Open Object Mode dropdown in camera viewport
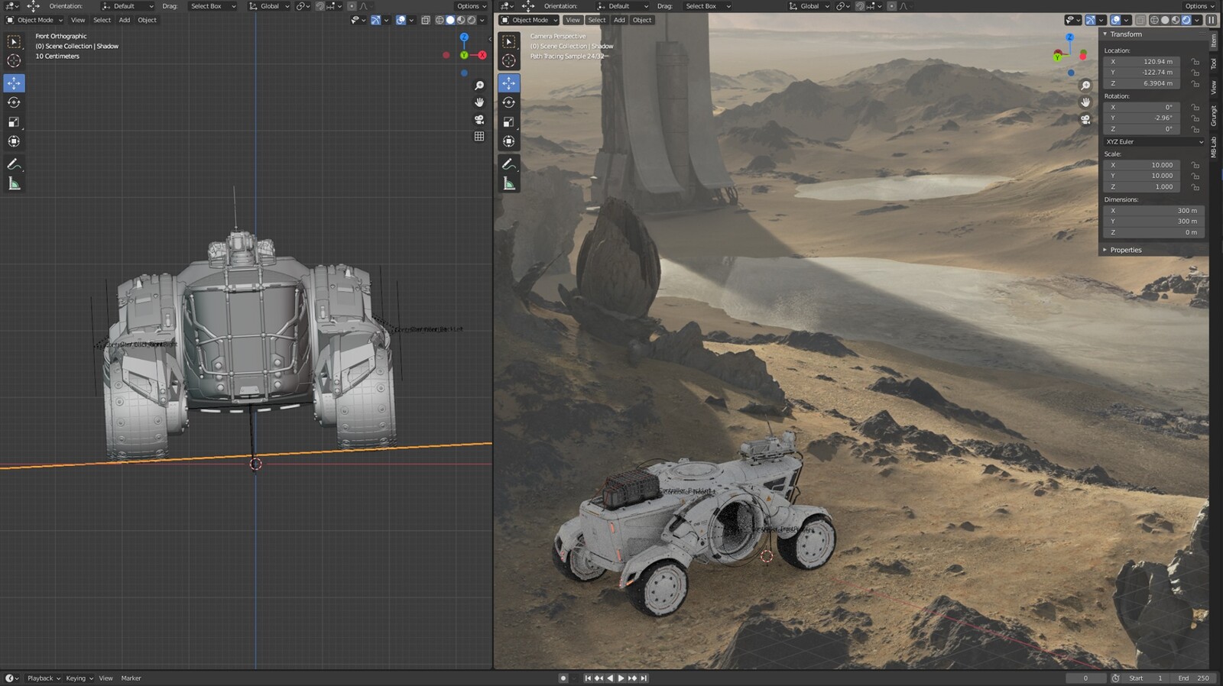 point(529,20)
